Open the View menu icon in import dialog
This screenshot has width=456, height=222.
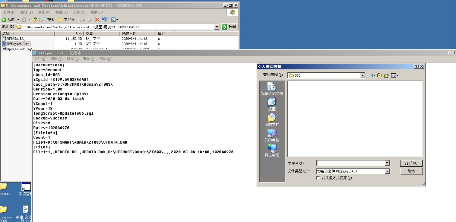pyautogui.click(x=394, y=75)
